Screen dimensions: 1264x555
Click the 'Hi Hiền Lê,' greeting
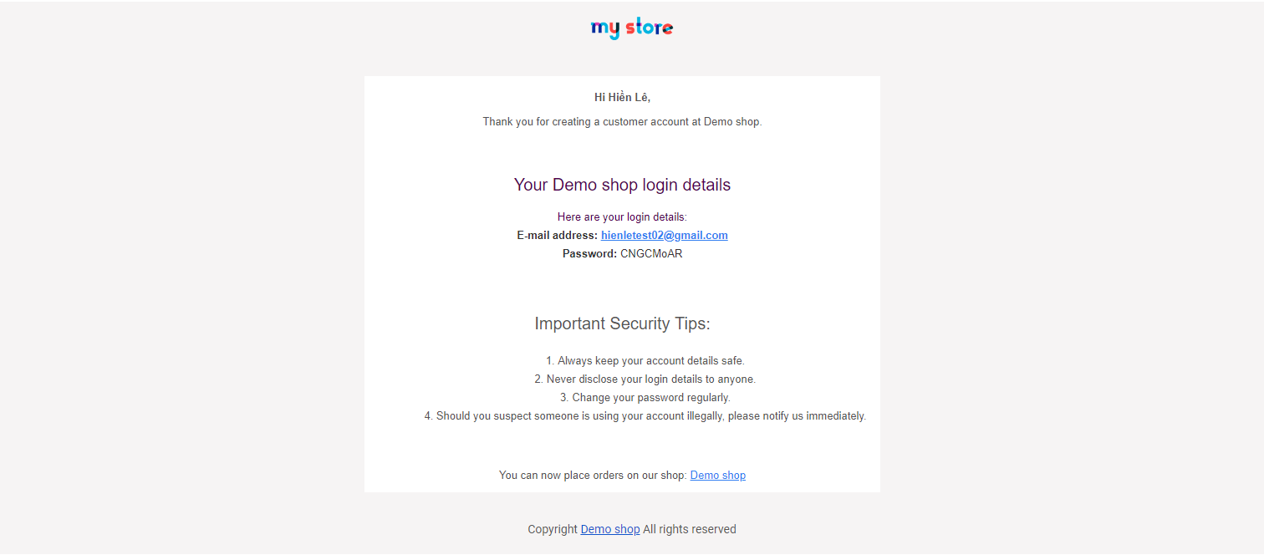point(622,98)
